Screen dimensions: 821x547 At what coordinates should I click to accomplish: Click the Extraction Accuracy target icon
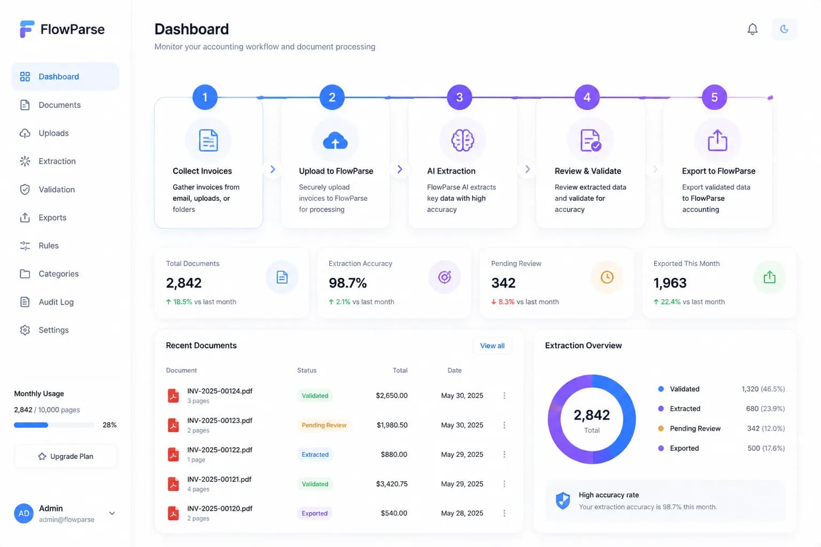click(x=445, y=277)
